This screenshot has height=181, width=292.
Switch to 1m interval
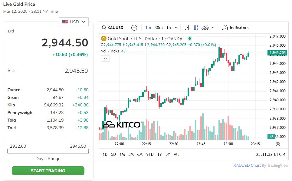pyautogui.click(x=148, y=28)
